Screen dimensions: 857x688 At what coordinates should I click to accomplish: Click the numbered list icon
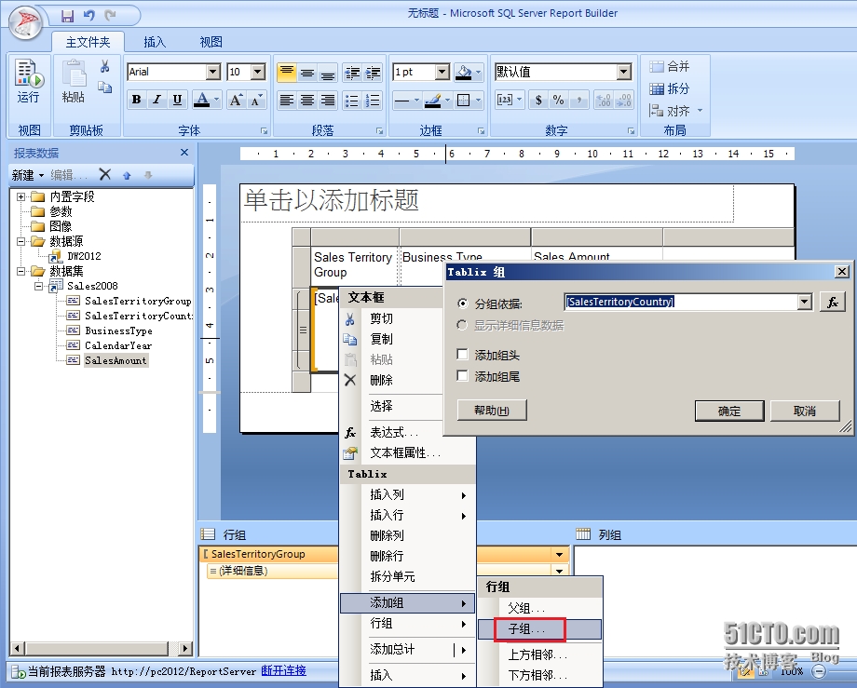click(373, 100)
